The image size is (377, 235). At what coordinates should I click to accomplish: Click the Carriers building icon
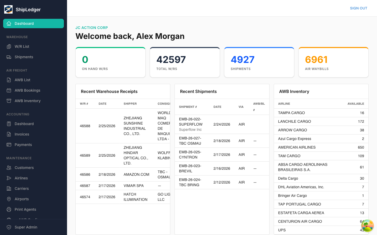9,189
